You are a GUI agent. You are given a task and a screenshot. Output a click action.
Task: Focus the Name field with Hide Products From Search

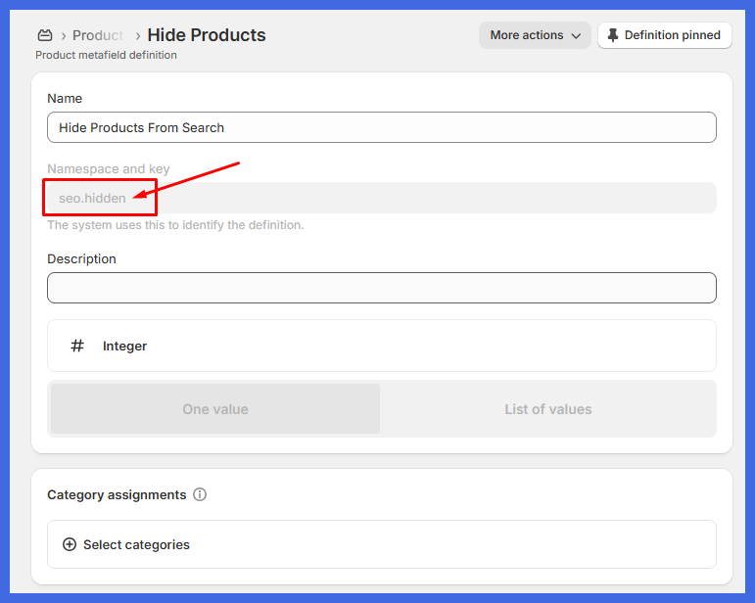(x=382, y=127)
